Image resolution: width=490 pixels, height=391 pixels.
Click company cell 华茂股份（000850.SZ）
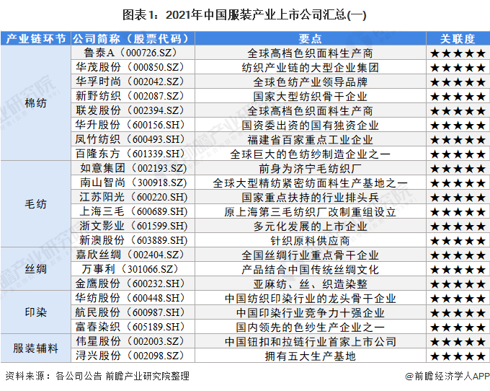coord(133,67)
